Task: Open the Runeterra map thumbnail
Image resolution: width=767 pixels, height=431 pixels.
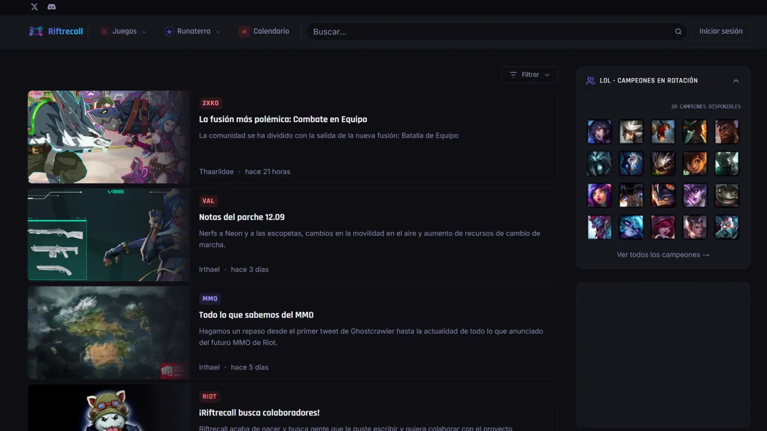Action: [109, 332]
